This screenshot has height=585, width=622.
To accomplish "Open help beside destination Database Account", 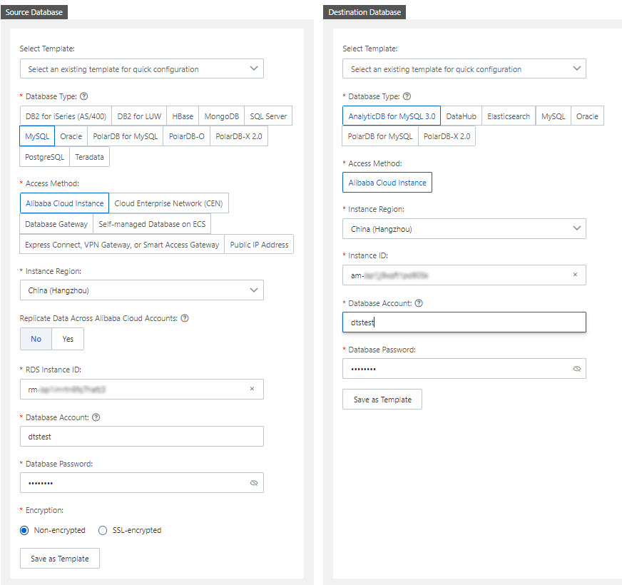I will (x=419, y=303).
